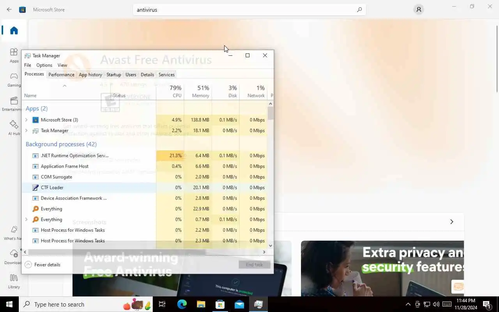
Task: Click the CTF Loader process icon
Action: 35,188
